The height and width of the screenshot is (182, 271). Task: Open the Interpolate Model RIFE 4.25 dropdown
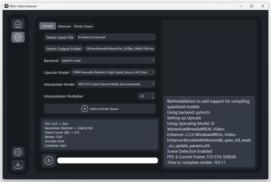[x=116, y=84]
